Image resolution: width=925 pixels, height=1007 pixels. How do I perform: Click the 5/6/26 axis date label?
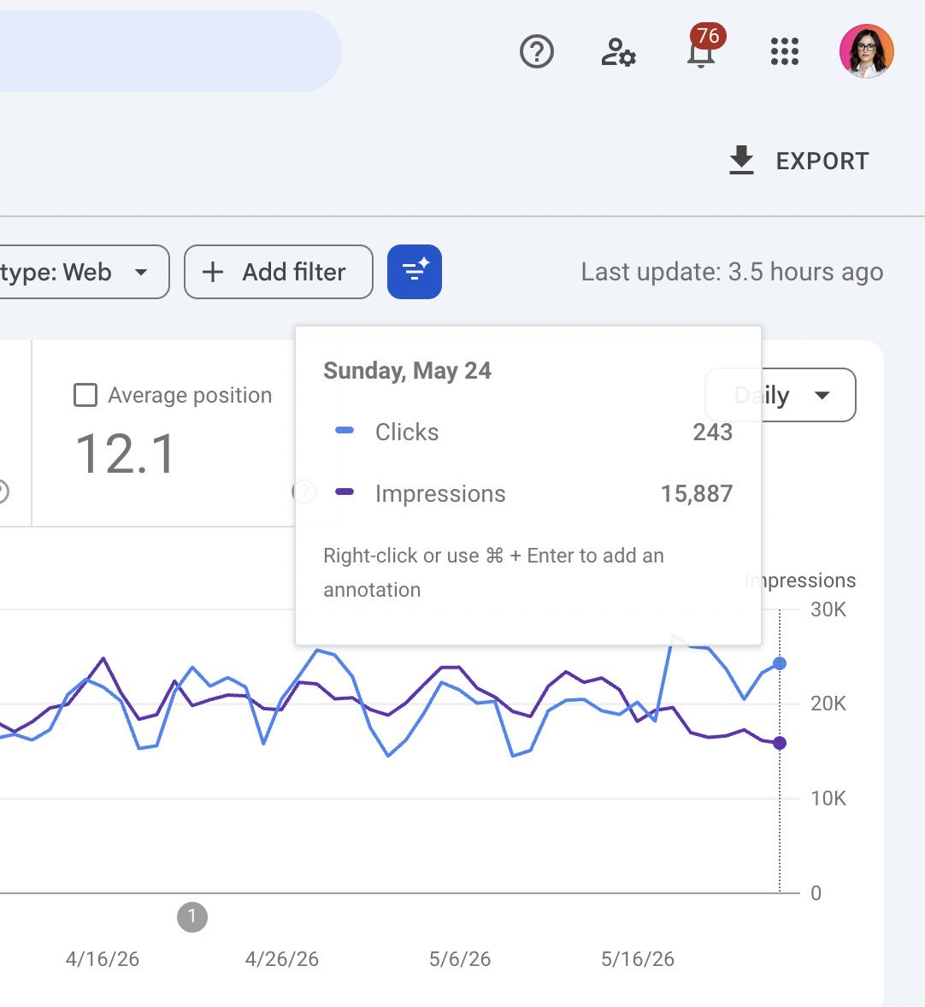(x=460, y=959)
